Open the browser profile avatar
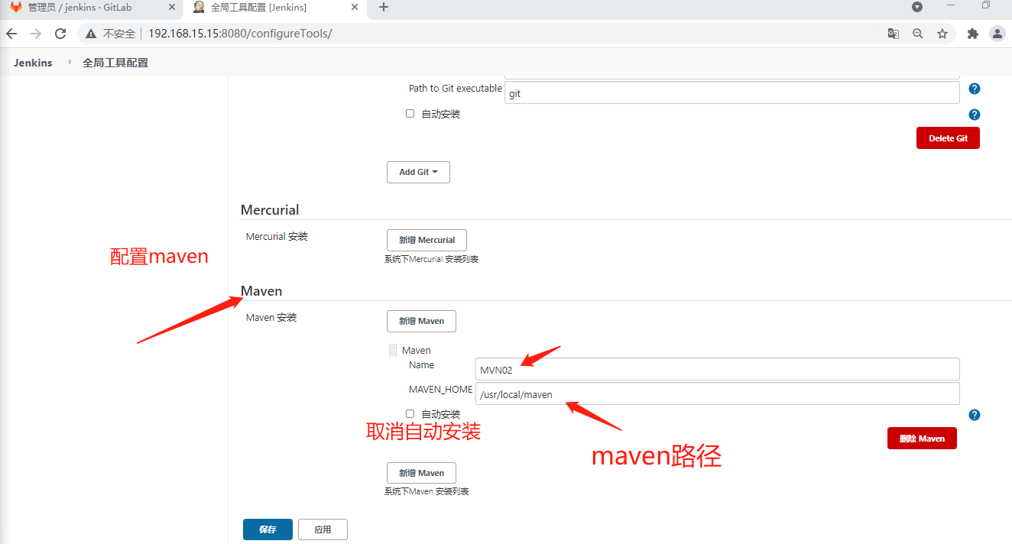Image resolution: width=1012 pixels, height=544 pixels. (997, 34)
